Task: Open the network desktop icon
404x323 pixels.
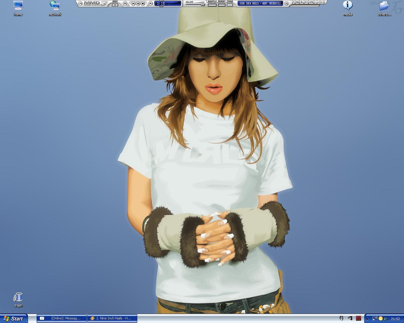Action: 55,8
